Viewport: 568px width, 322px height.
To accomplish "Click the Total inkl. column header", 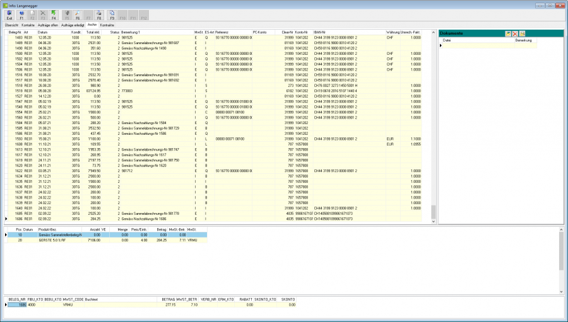I will (92, 32).
